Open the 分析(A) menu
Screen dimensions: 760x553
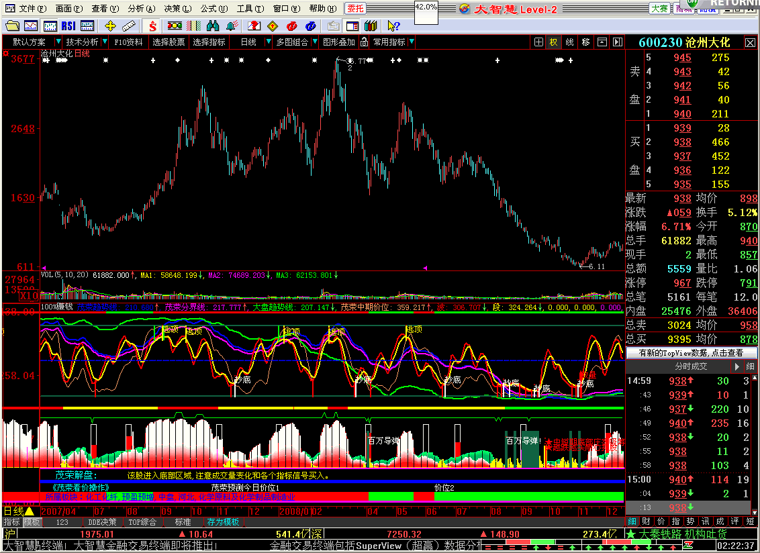pyautogui.click(x=142, y=9)
